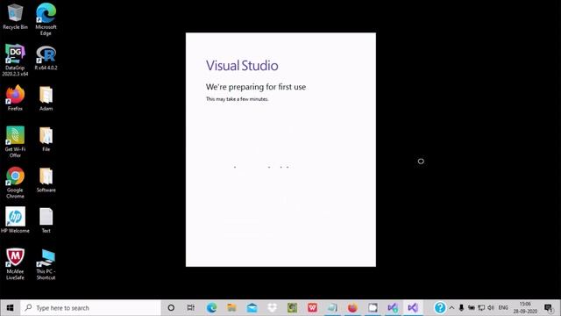The width and height of the screenshot is (561, 316).
Task: Show hidden system tray icons
Action: [x=451, y=308]
